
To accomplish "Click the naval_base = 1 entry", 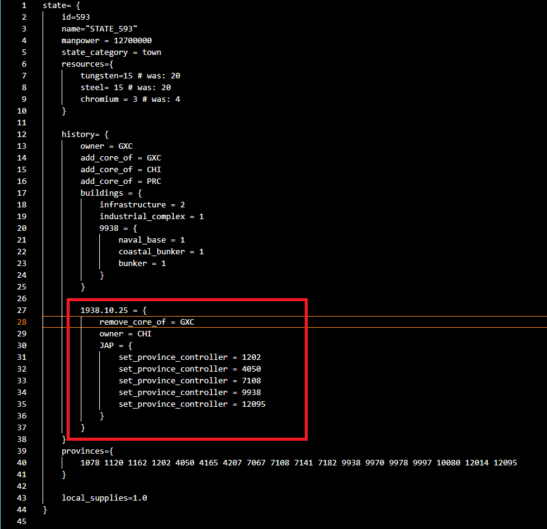I will click(x=151, y=240).
